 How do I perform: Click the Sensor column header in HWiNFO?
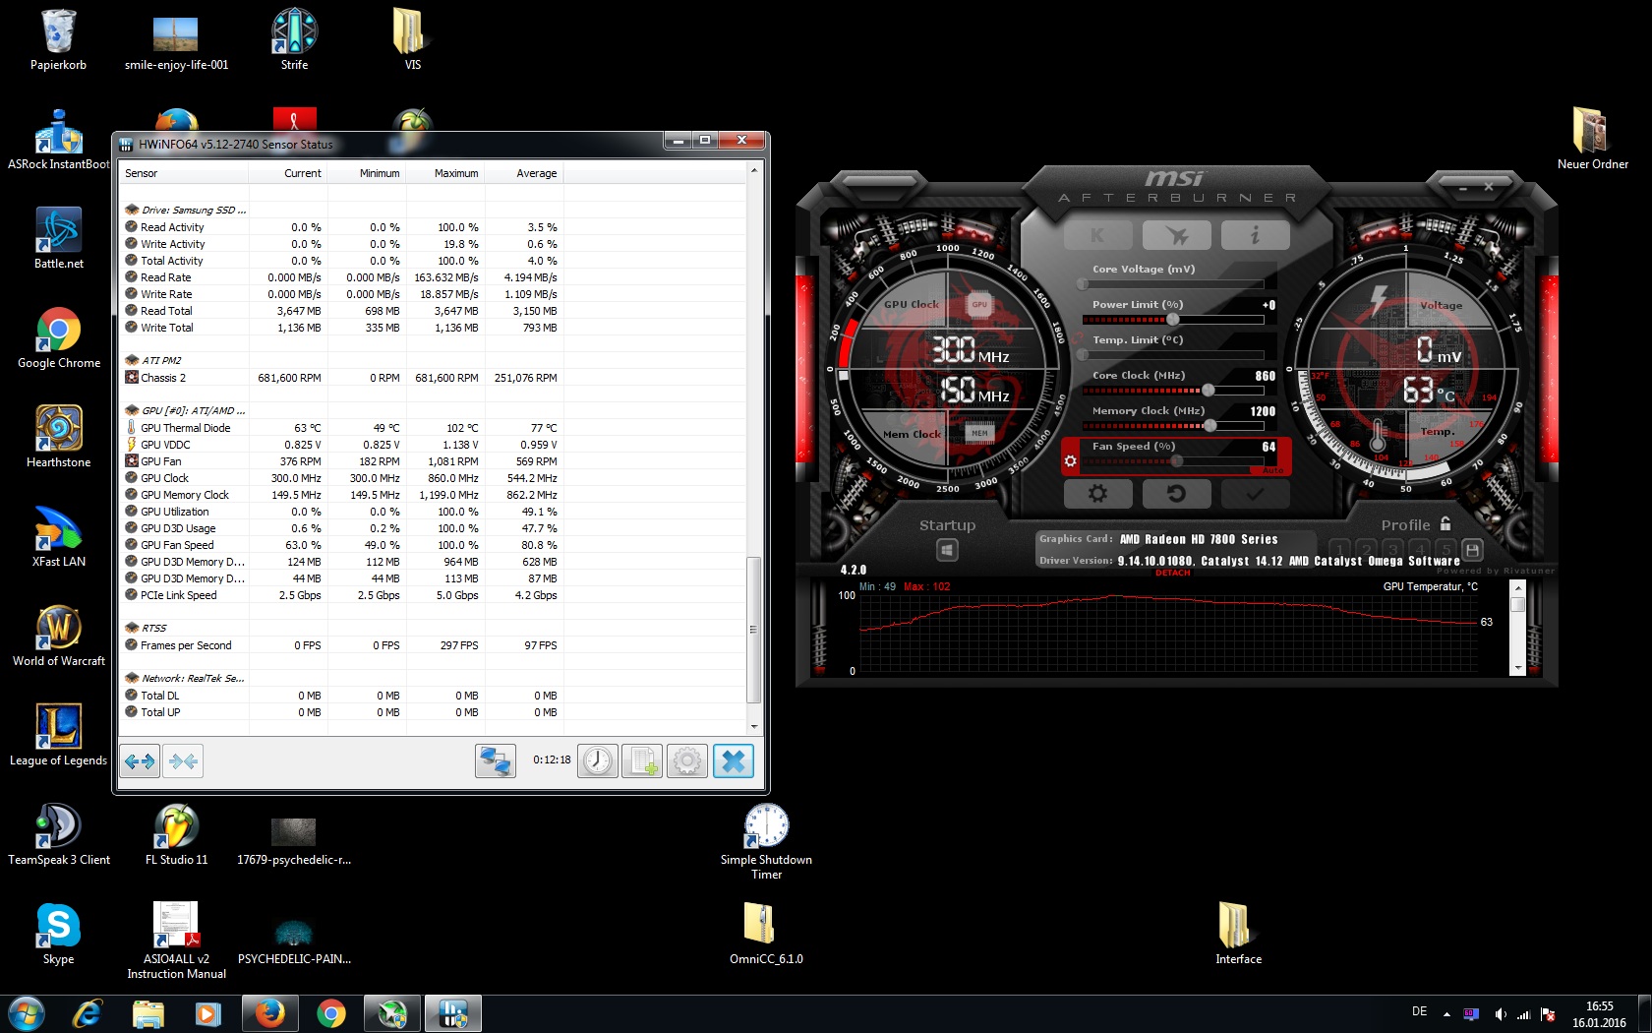[x=183, y=173]
